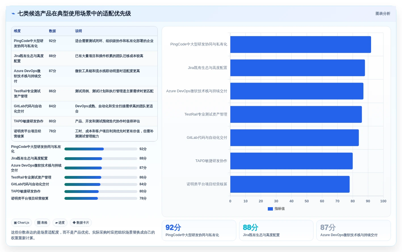
Task: Click the GitLab bar in the chart
Action: click(294, 138)
